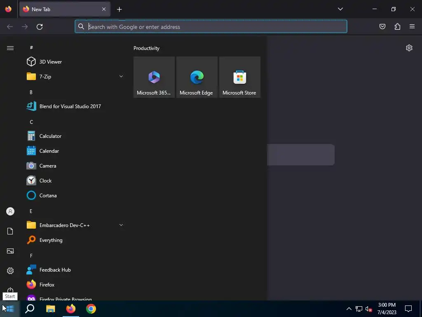Image resolution: width=422 pixels, height=317 pixels.
Task: Open a new tab with plus button
Action: tap(119, 9)
